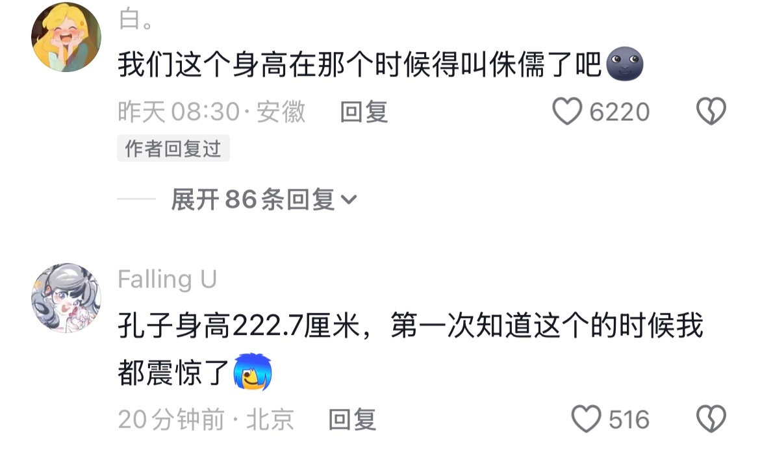The width and height of the screenshot is (760, 457).
Task: Reply to 白。's comment via 回复
Action: [x=364, y=112]
